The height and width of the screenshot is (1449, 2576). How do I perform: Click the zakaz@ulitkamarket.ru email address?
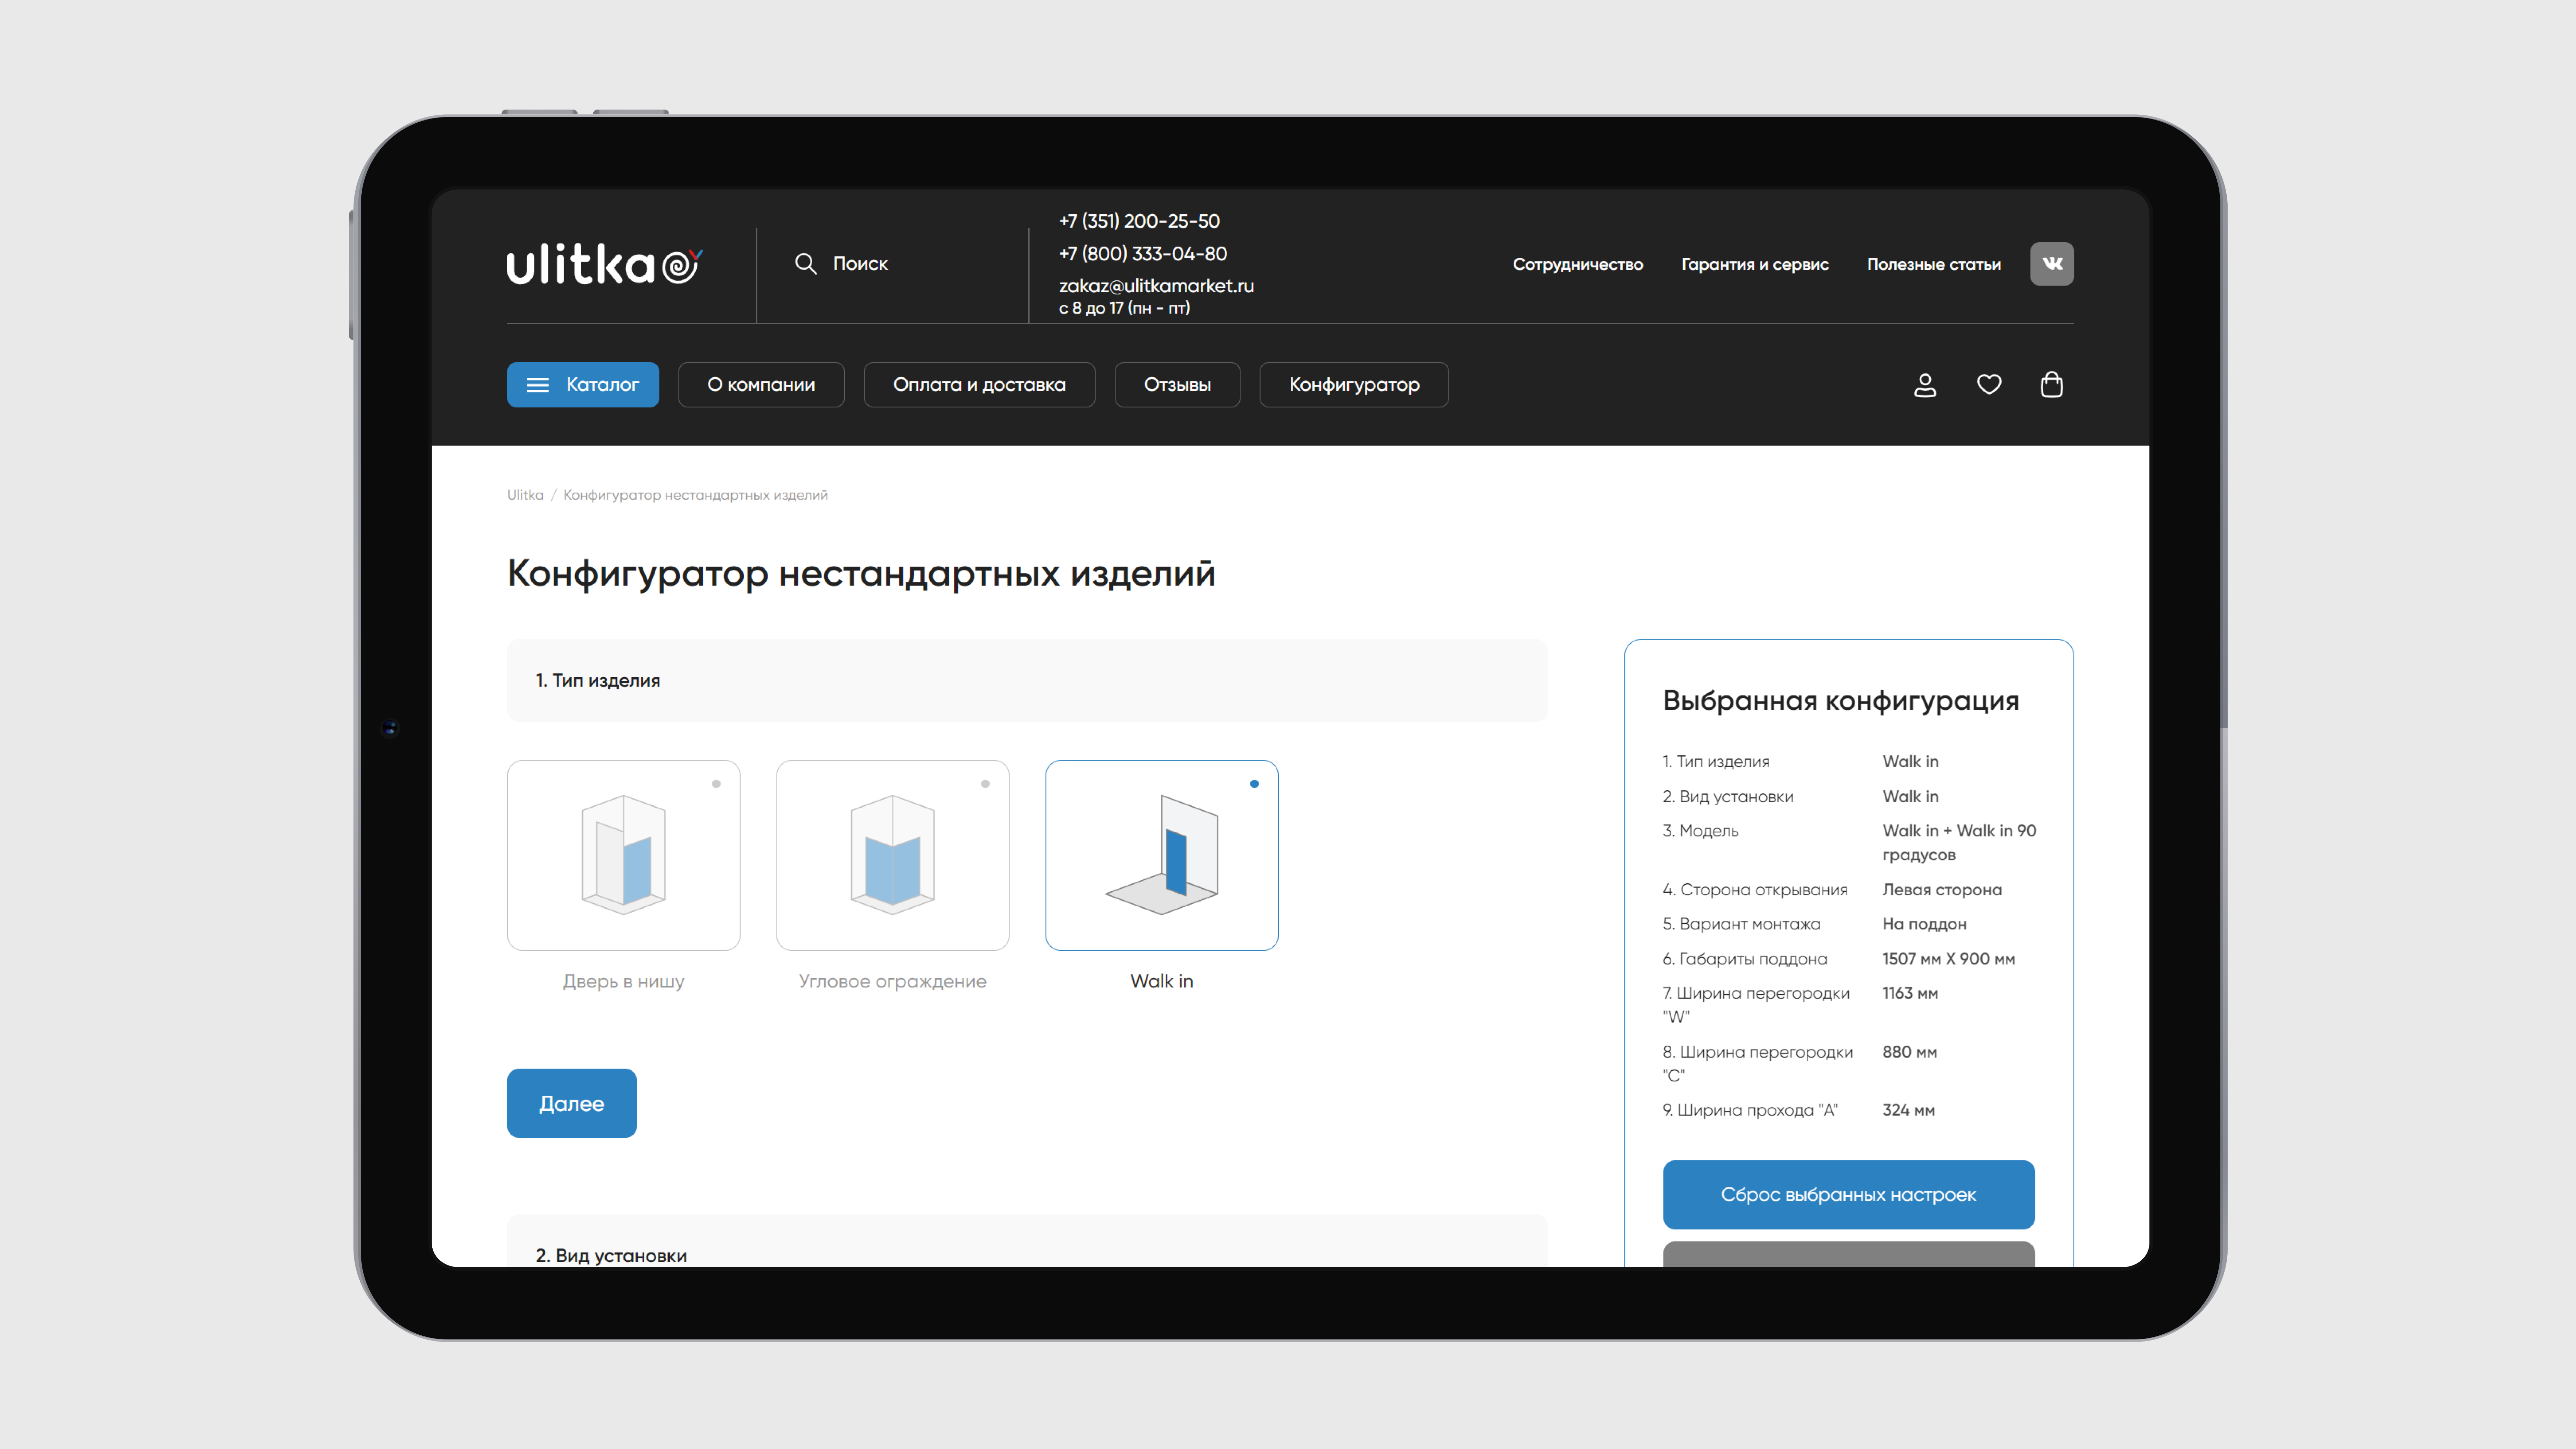click(1156, 286)
